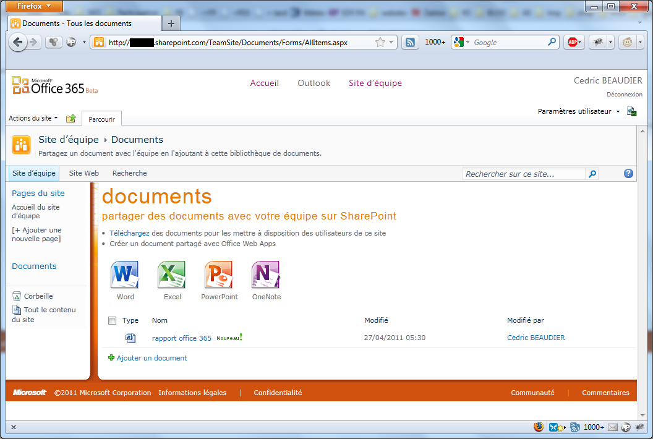Open the orange Firefox menu button
Screen dimensions: 653x439
34,6
